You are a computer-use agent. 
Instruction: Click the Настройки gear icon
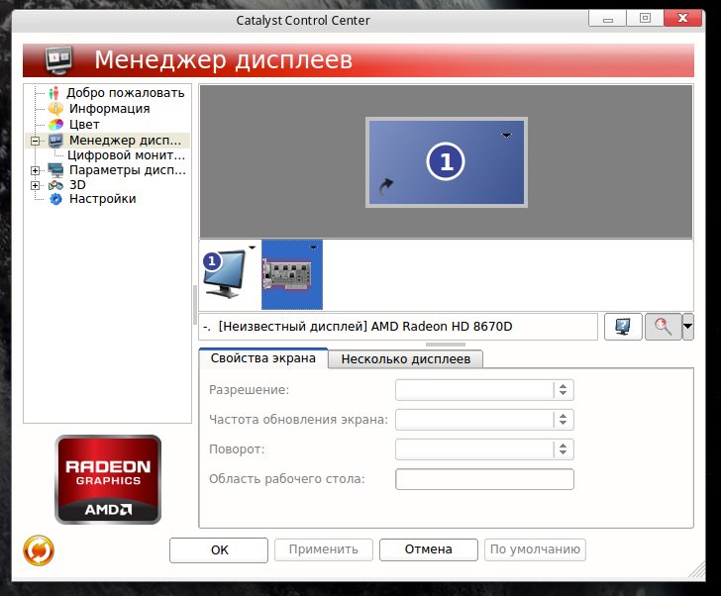point(55,199)
